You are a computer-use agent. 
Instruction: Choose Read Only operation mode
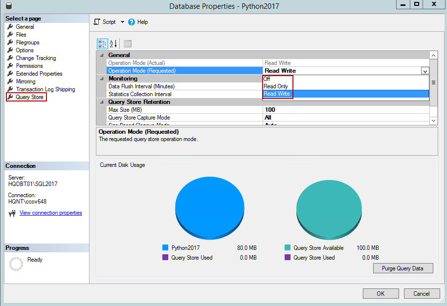click(276, 86)
